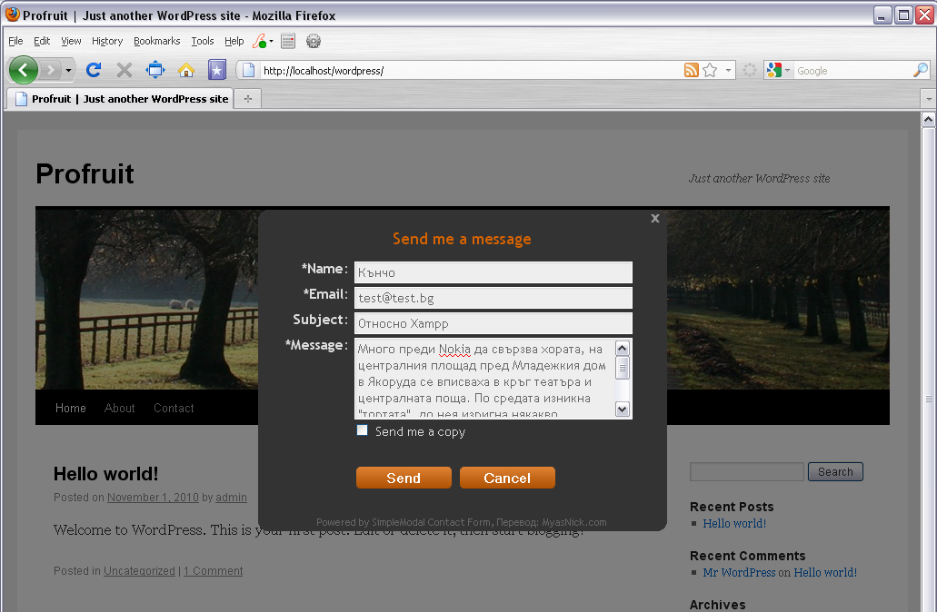Open the Google search engine dropdown
937x612 pixels.
[x=787, y=70]
